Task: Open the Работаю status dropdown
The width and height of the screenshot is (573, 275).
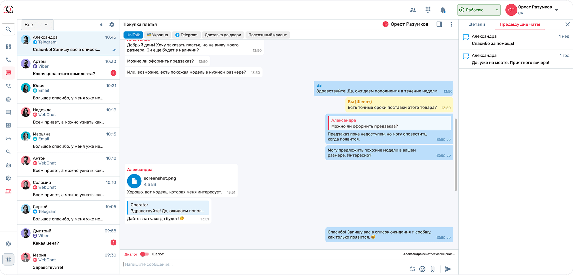Action: tap(479, 10)
